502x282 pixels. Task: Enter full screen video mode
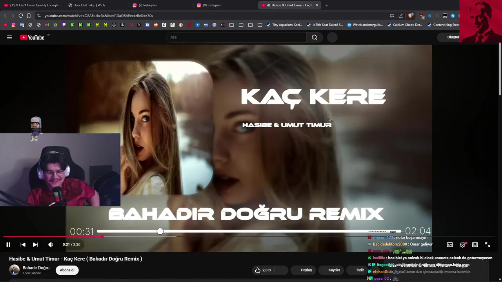(x=487, y=244)
